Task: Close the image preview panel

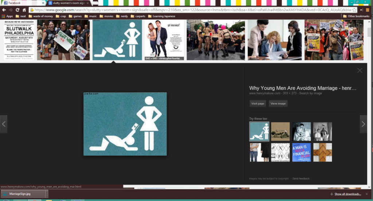Action: [360, 71]
